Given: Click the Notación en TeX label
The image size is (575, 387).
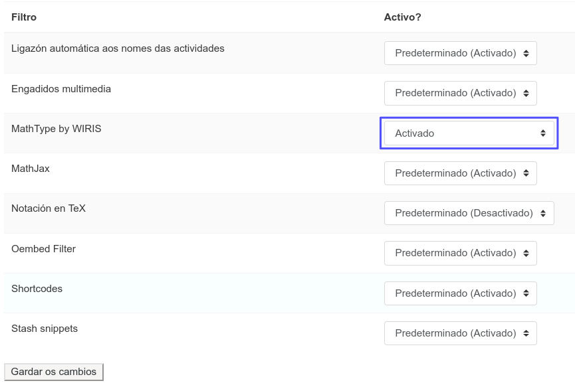Looking at the screenshot, I should tap(49, 208).
